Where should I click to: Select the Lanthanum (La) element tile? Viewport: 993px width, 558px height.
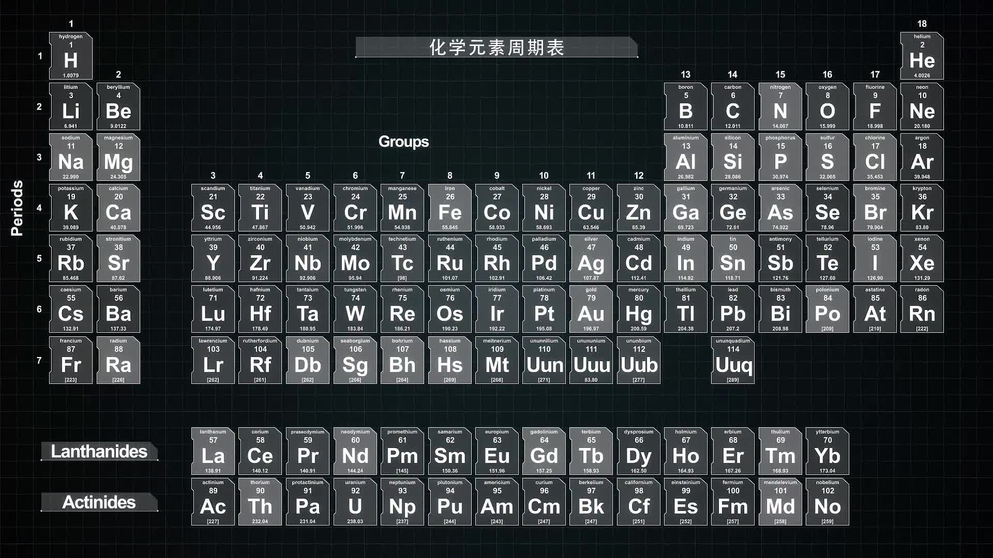tap(213, 451)
